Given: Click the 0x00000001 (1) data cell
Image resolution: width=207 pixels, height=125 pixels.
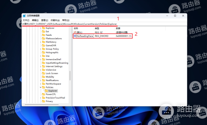Looking at the screenshot, I should click(124, 36).
